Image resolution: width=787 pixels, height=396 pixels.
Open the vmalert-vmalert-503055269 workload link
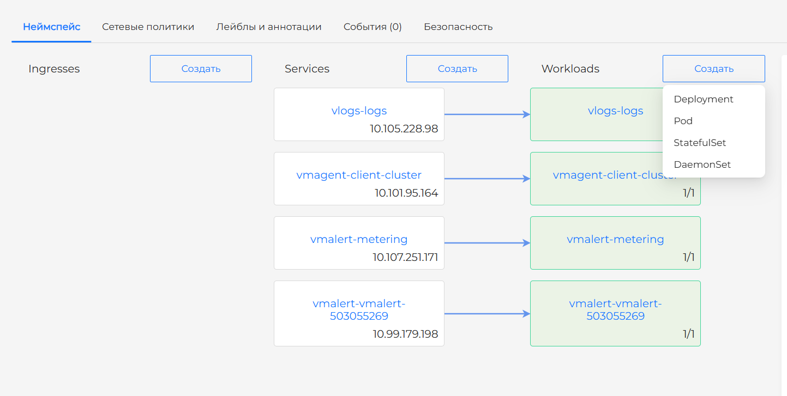[615, 309]
